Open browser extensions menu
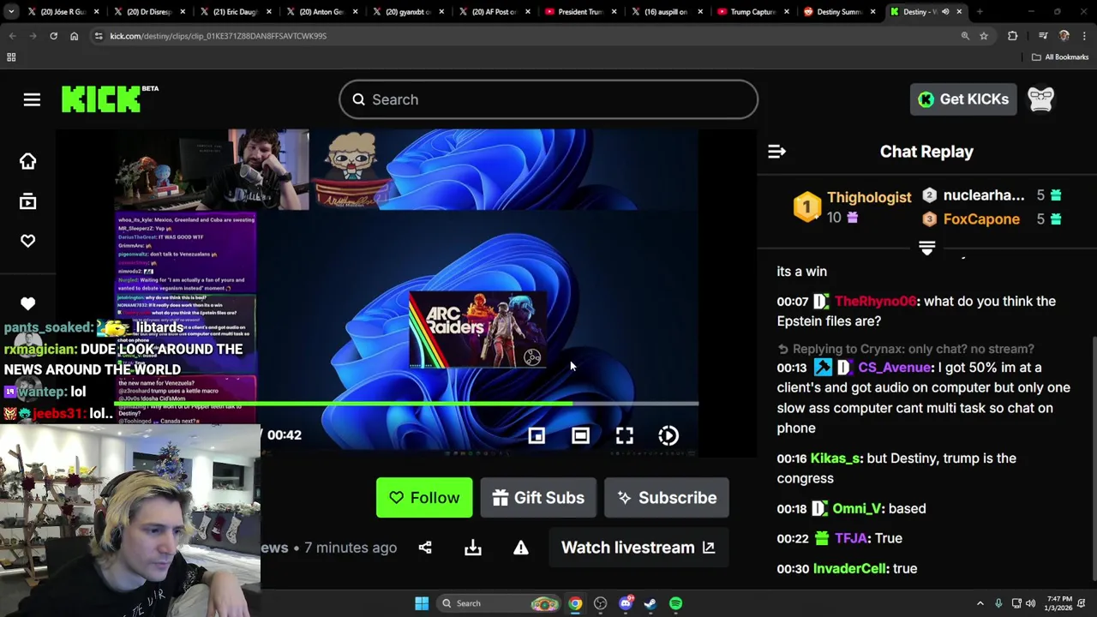Viewport: 1097px width, 617px height. pos(1012,36)
